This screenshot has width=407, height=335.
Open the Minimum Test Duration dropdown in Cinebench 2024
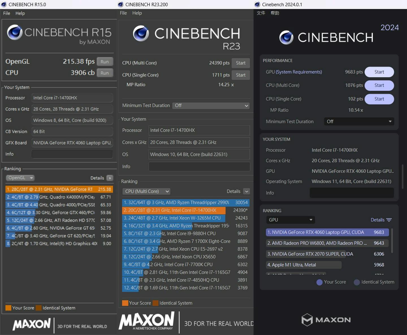click(359, 122)
